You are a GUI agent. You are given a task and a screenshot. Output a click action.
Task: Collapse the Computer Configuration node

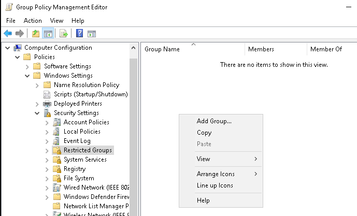[x=8, y=48]
